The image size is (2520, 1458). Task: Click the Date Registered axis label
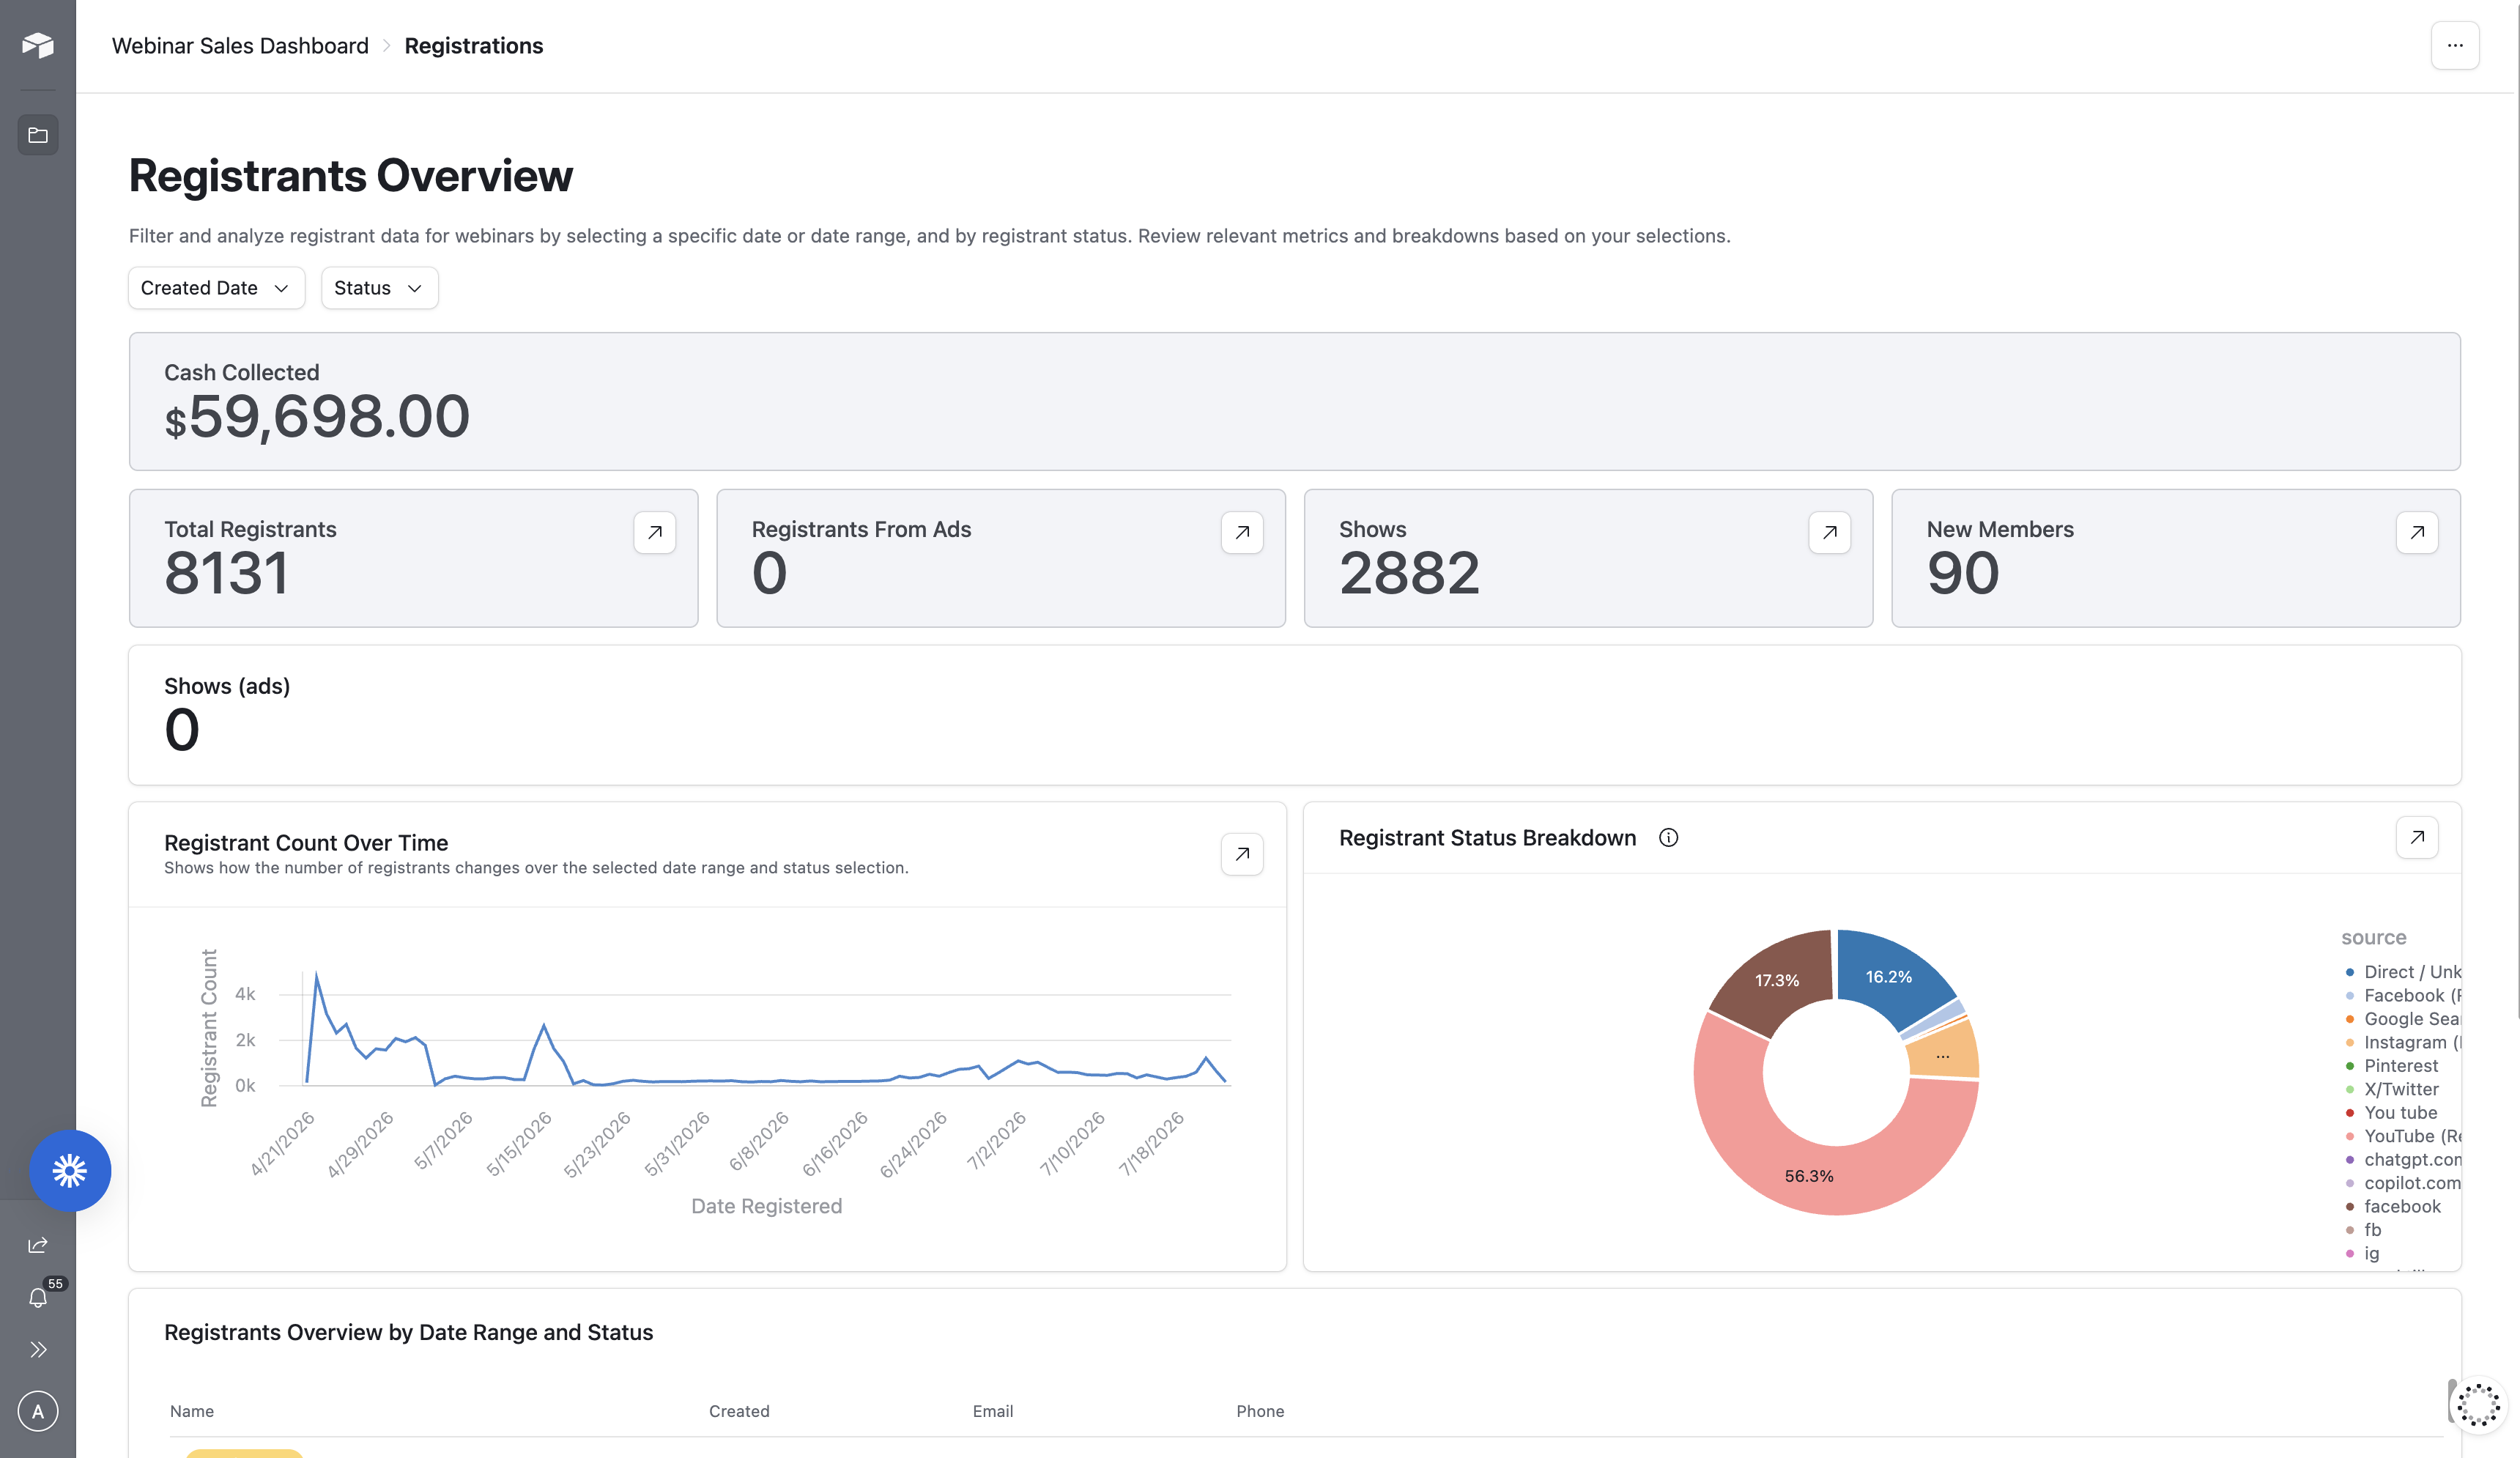coord(767,1206)
